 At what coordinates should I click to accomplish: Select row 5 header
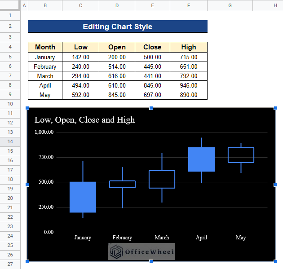click(10, 57)
